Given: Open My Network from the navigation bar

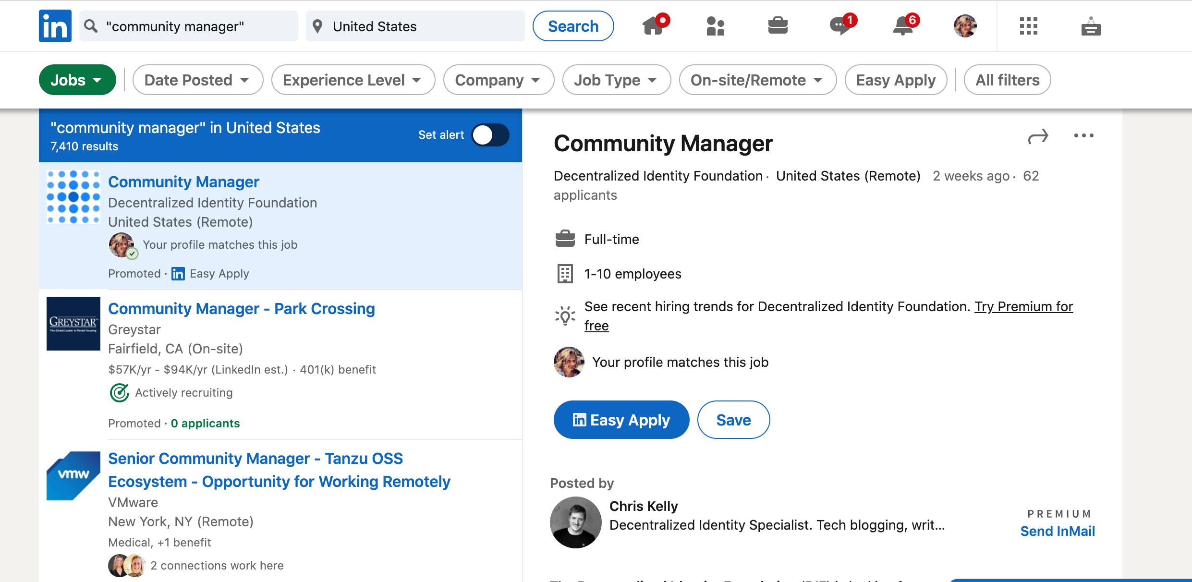Looking at the screenshot, I should 715,26.
